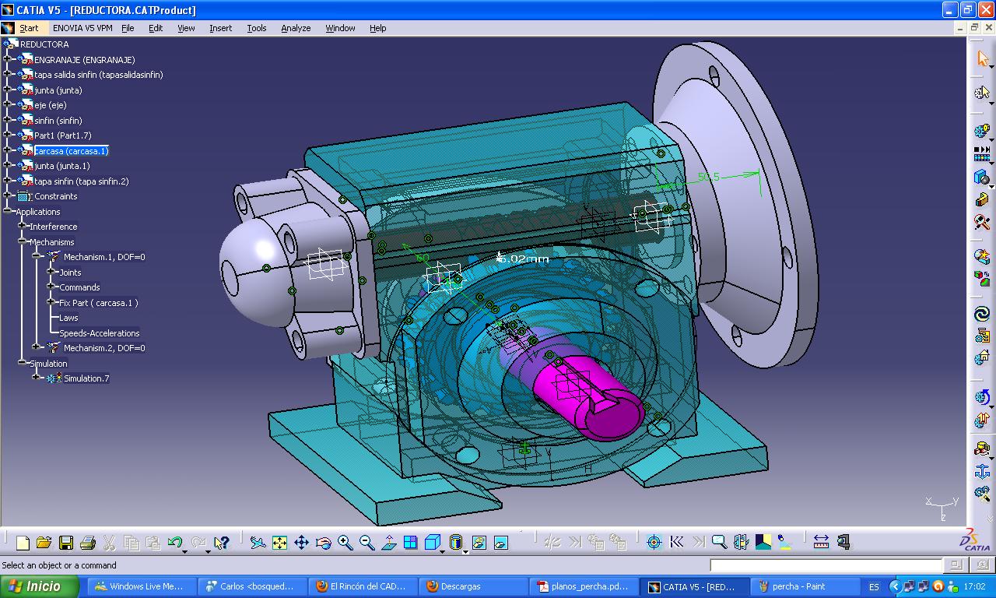Click the New document icon
The width and height of the screenshot is (996, 598).
coord(23,543)
